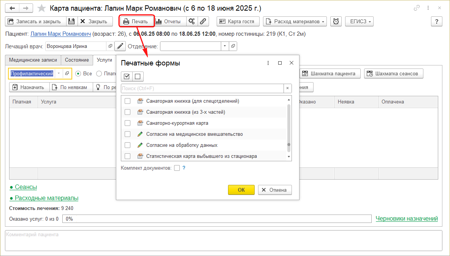Check all print forms icon
The height and width of the screenshot is (256, 450).
tap(127, 76)
